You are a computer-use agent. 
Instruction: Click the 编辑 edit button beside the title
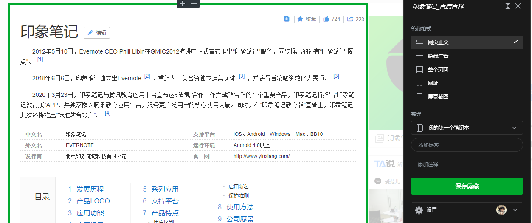tap(97, 33)
